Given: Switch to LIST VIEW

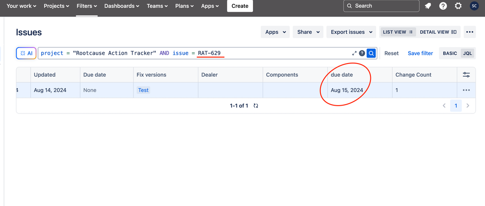Looking at the screenshot, I should [398, 32].
